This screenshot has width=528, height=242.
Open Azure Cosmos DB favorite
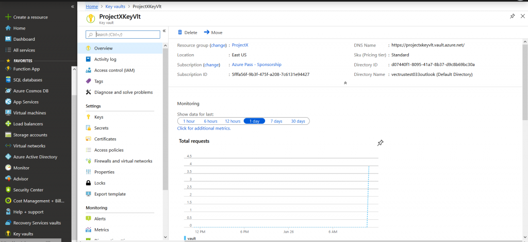[31, 91]
